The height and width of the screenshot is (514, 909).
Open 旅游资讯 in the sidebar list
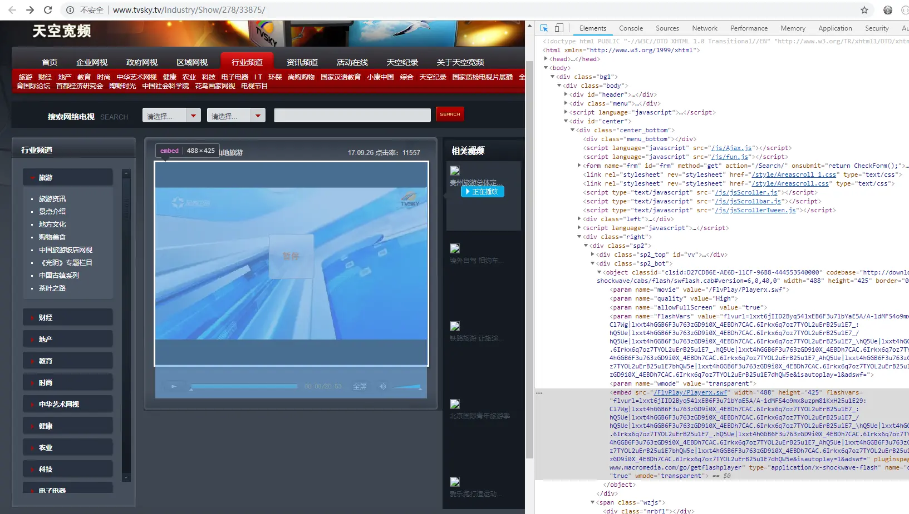tap(52, 199)
